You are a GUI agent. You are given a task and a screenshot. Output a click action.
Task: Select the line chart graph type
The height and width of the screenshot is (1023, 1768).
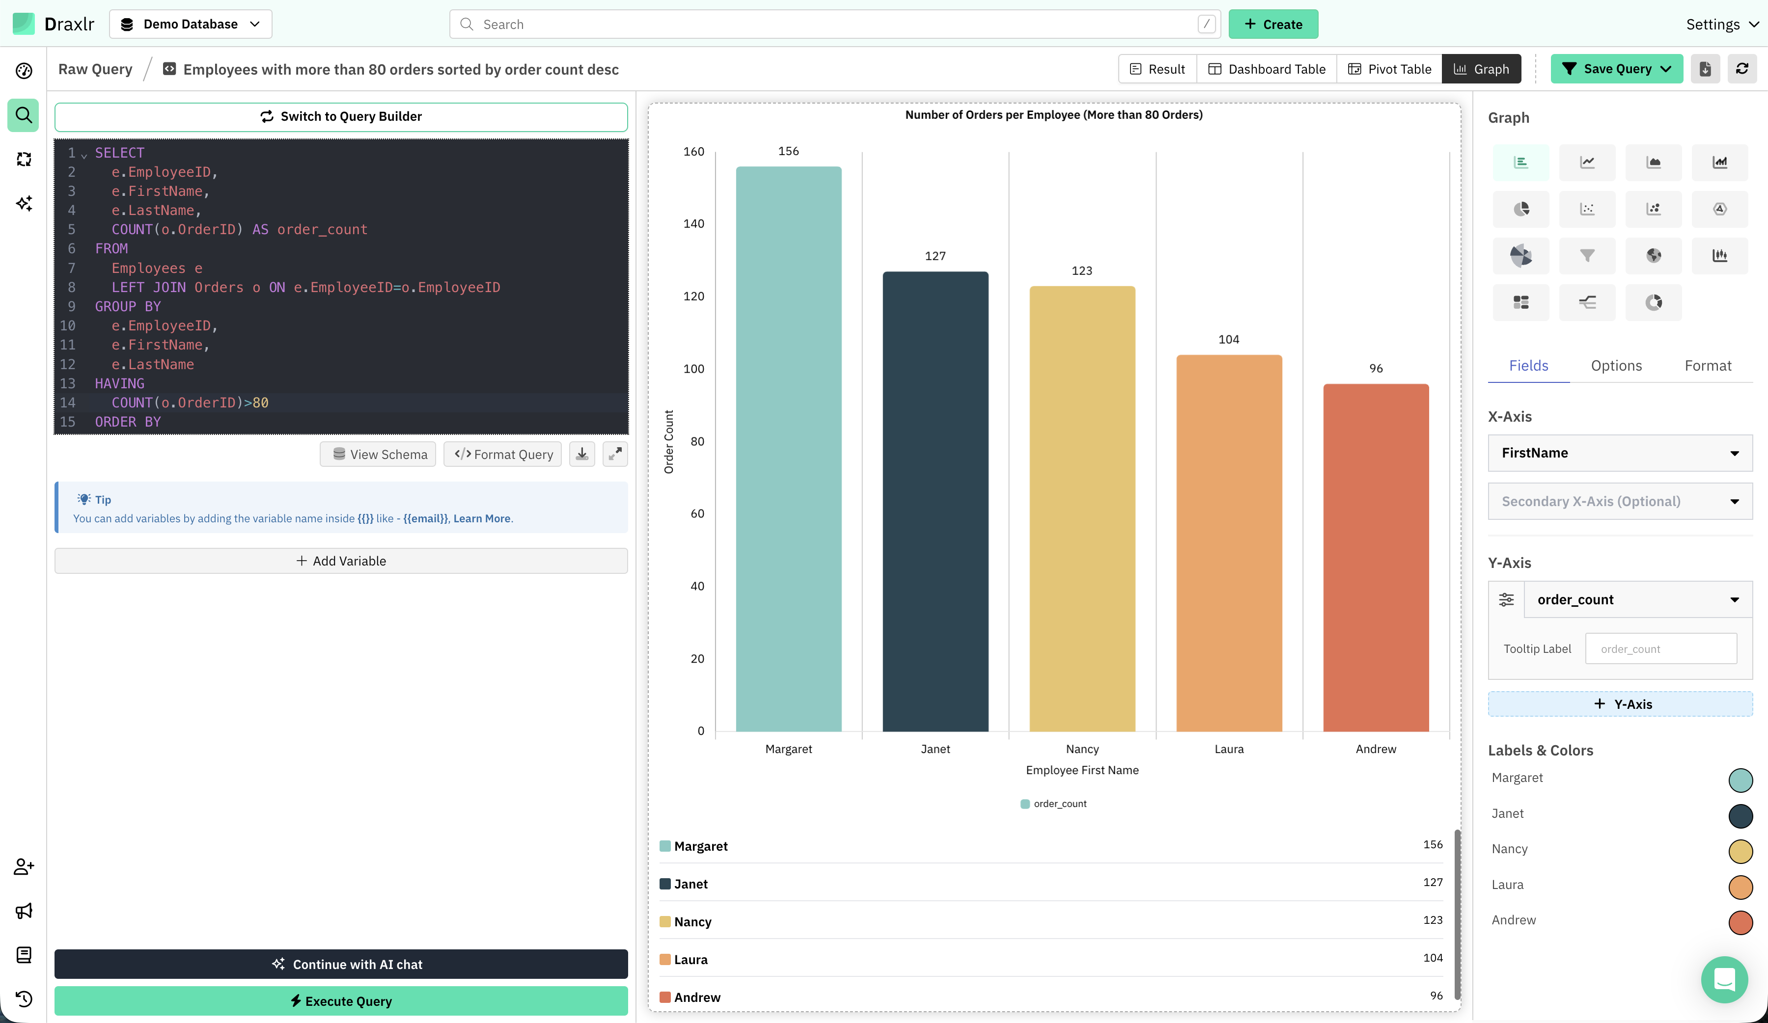pyautogui.click(x=1587, y=162)
